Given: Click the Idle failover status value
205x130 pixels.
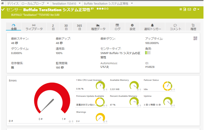Looking at the screenshot, I should (146, 89).
